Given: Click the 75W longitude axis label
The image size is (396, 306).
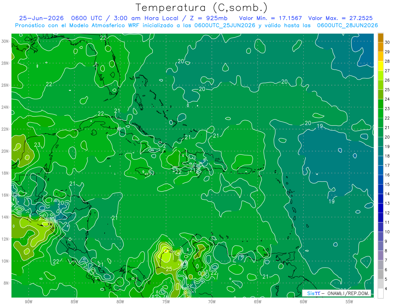Looking at the screenshot, I should [166, 302].
